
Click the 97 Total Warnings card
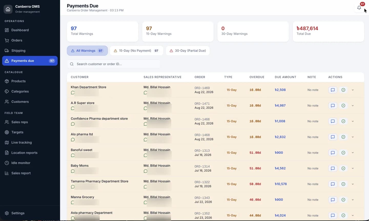tap(102, 31)
